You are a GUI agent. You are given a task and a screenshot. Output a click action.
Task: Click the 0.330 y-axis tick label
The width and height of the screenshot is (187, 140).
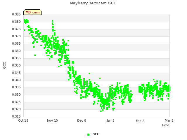16,94
